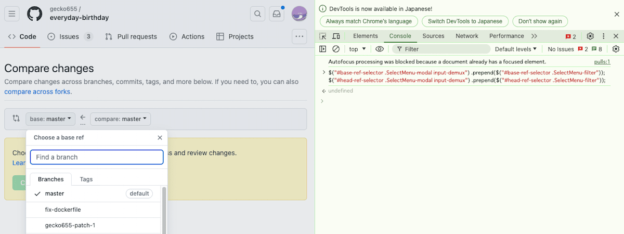Switch to the DevTools Console tab
Screen dimensions: 624x234
(400, 36)
